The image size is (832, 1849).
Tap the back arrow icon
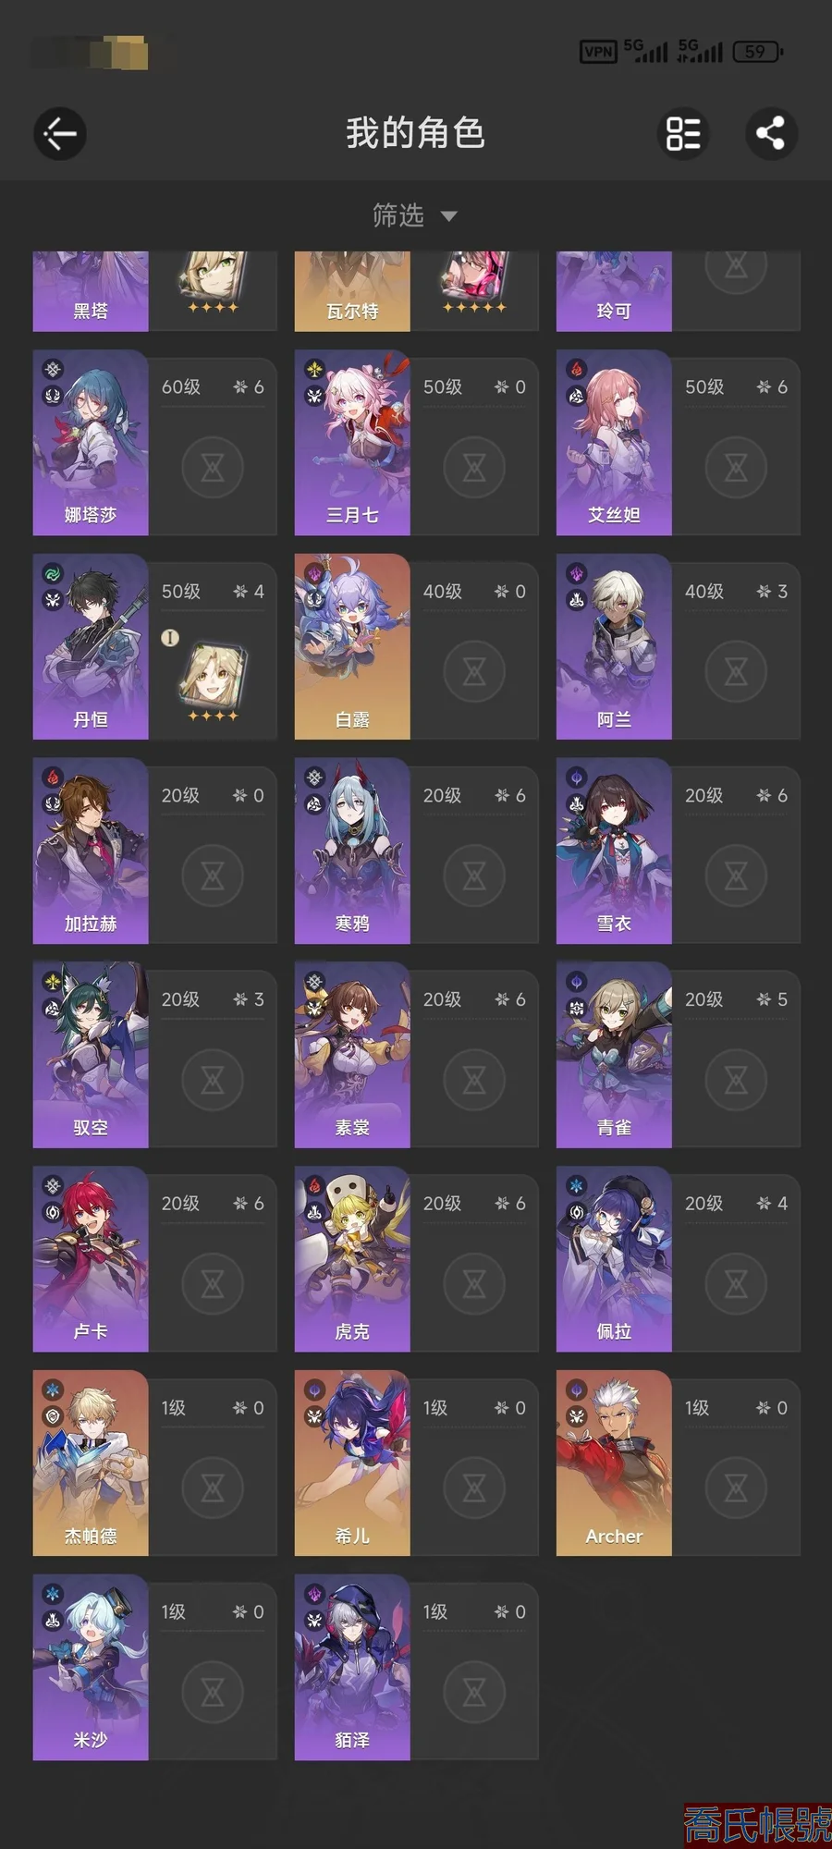pyautogui.click(x=60, y=133)
